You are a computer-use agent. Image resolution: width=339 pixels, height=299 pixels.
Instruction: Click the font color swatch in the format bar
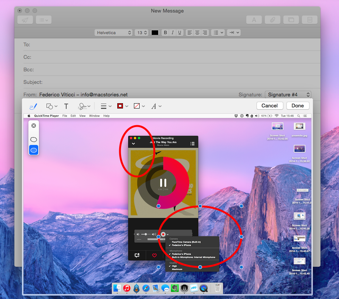[155, 32]
